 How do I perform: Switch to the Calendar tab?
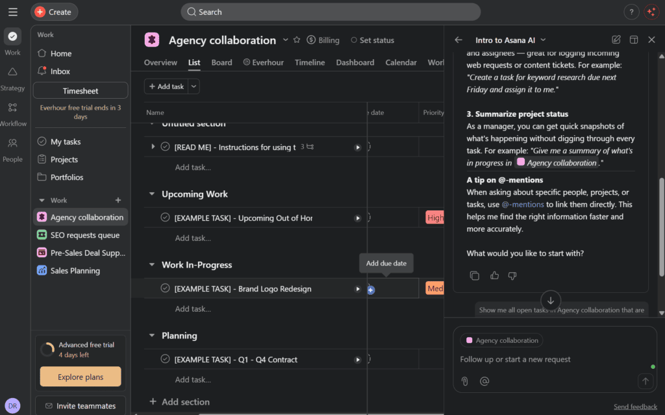(x=401, y=62)
